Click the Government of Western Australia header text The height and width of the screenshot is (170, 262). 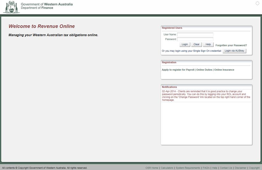click(47, 4)
